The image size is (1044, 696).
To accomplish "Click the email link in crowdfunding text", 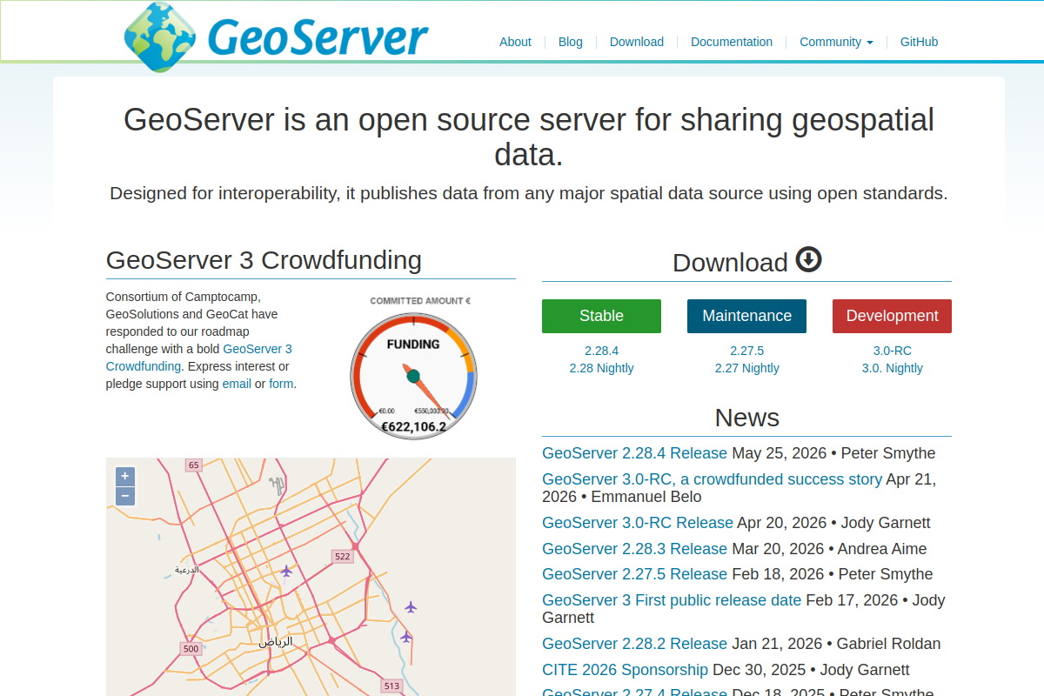I will [x=237, y=384].
